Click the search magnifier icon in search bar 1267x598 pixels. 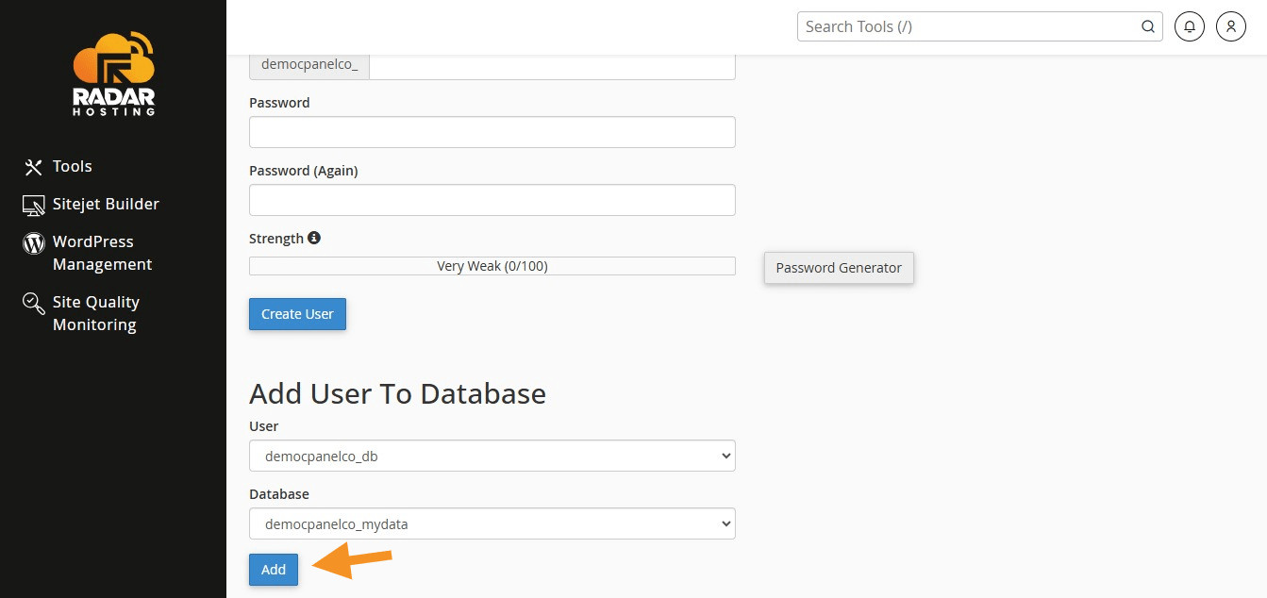coord(1148,26)
